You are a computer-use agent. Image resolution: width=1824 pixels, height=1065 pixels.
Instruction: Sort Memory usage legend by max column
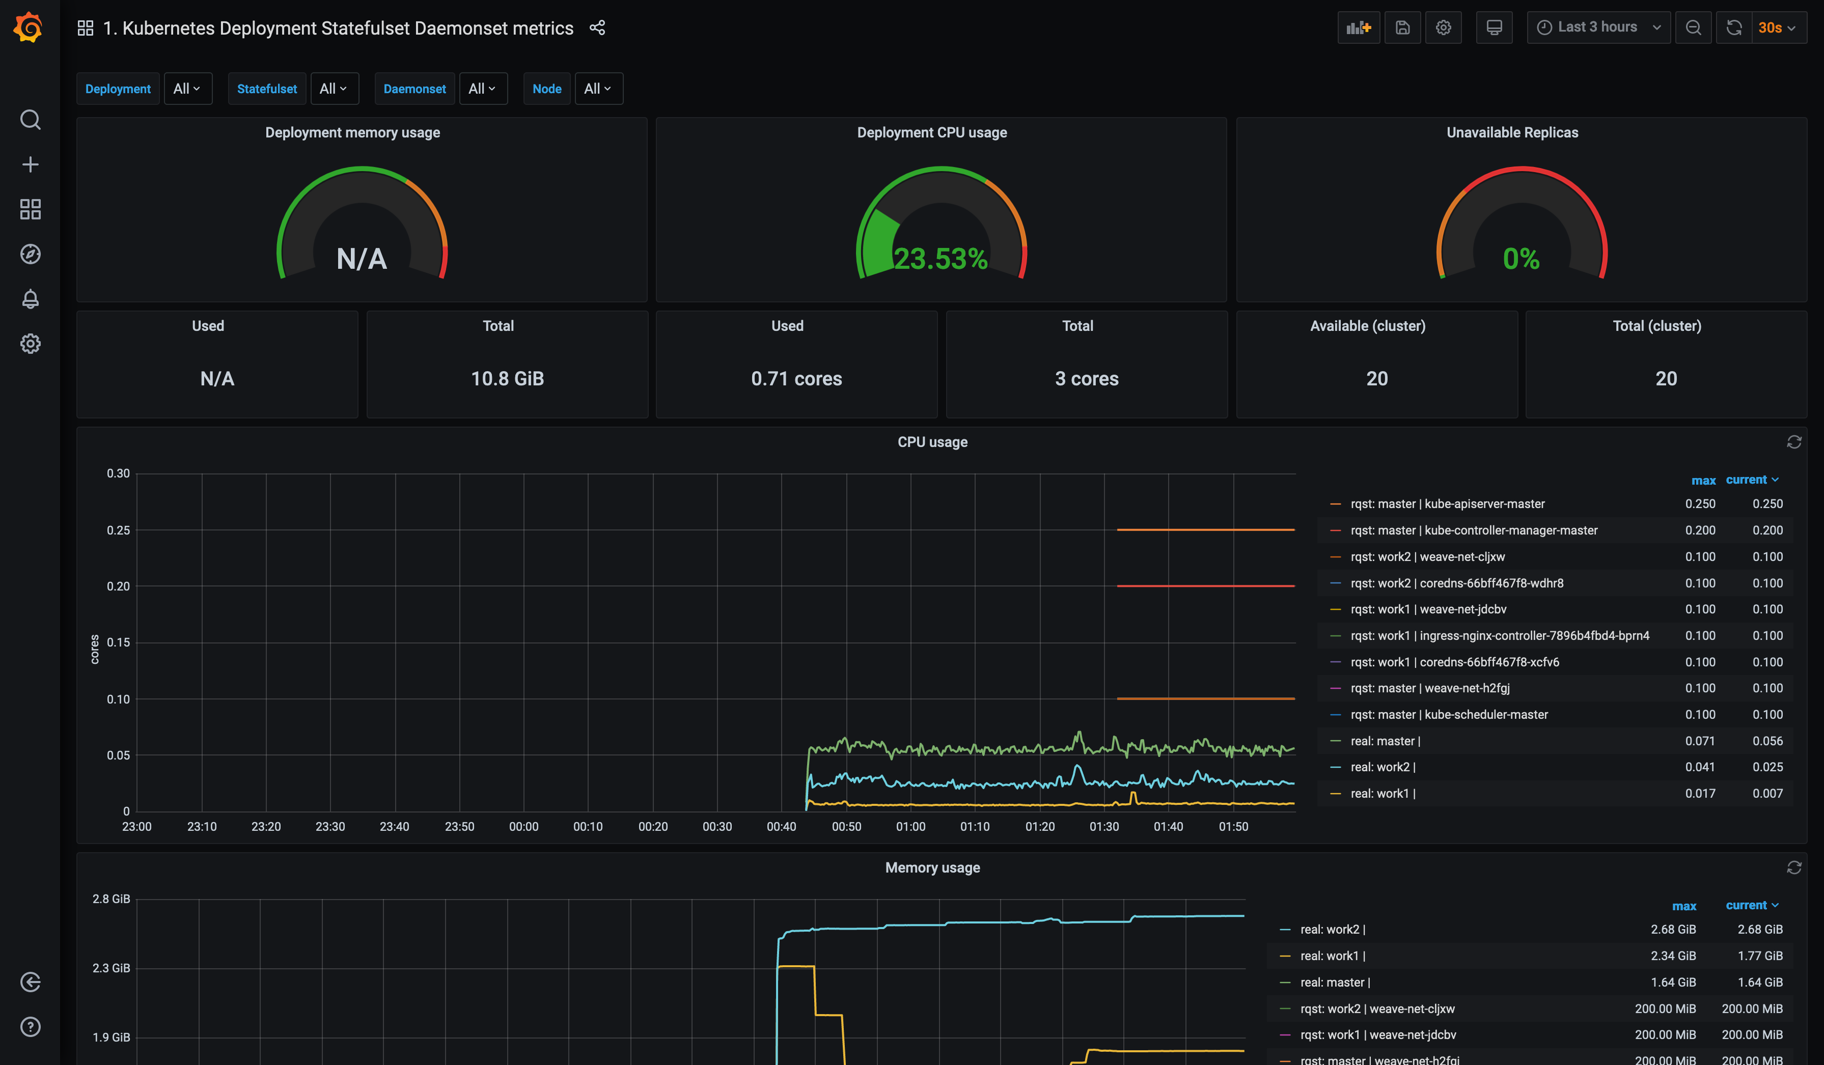click(x=1683, y=906)
